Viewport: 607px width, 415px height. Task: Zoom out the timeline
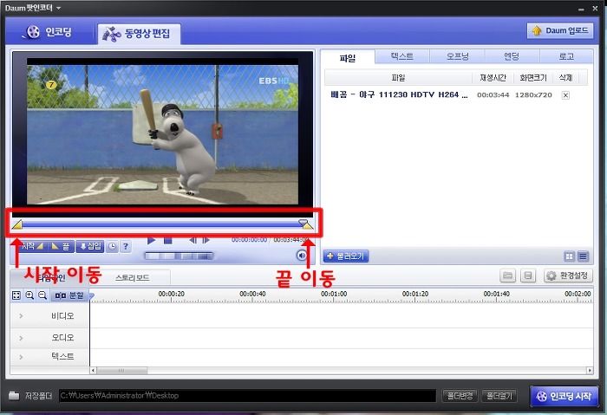[x=42, y=295]
